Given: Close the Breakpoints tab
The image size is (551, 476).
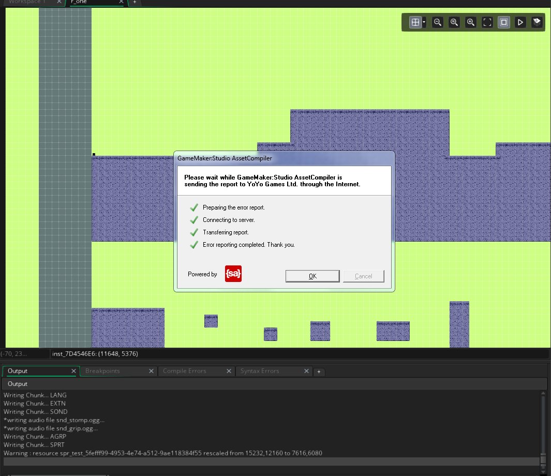Looking at the screenshot, I should coord(151,371).
